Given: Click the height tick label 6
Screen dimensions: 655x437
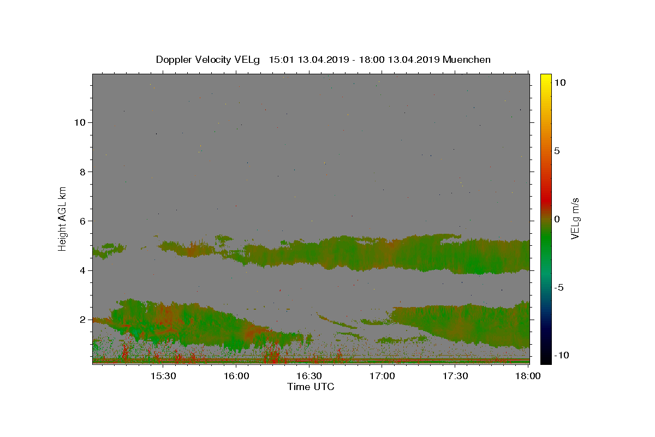Looking at the screenshot, I should [x=81, y=221].
